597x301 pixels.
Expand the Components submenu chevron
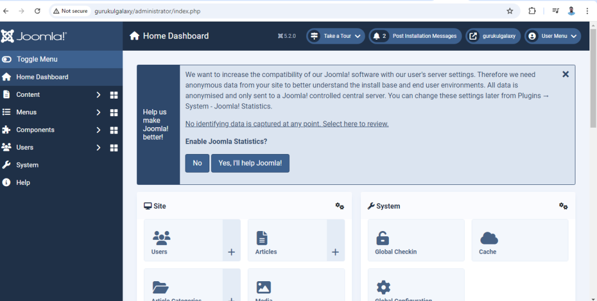pyautogui.click(x=98, y=130)
